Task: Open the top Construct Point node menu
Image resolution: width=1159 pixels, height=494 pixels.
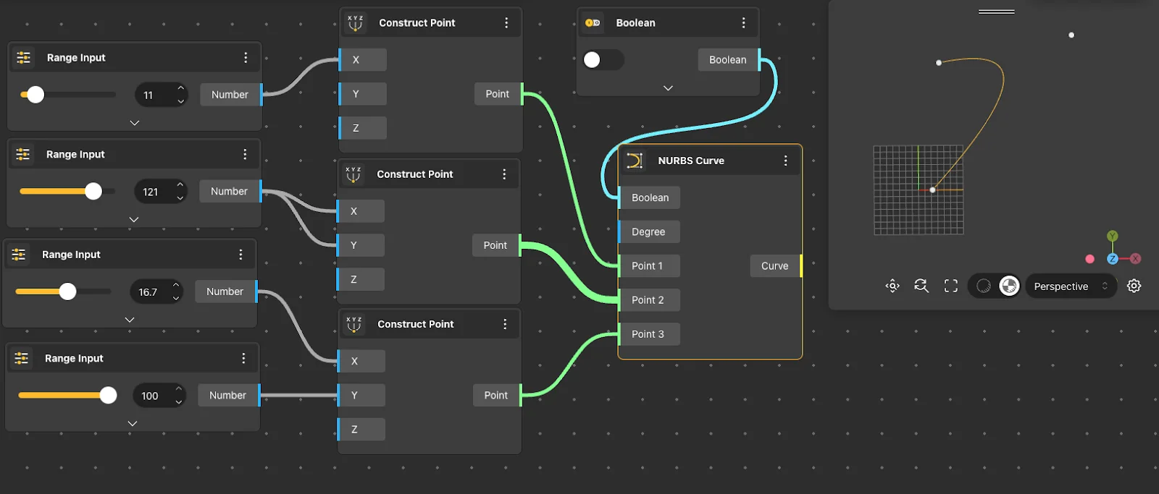Action: click(x=506, y=23)
